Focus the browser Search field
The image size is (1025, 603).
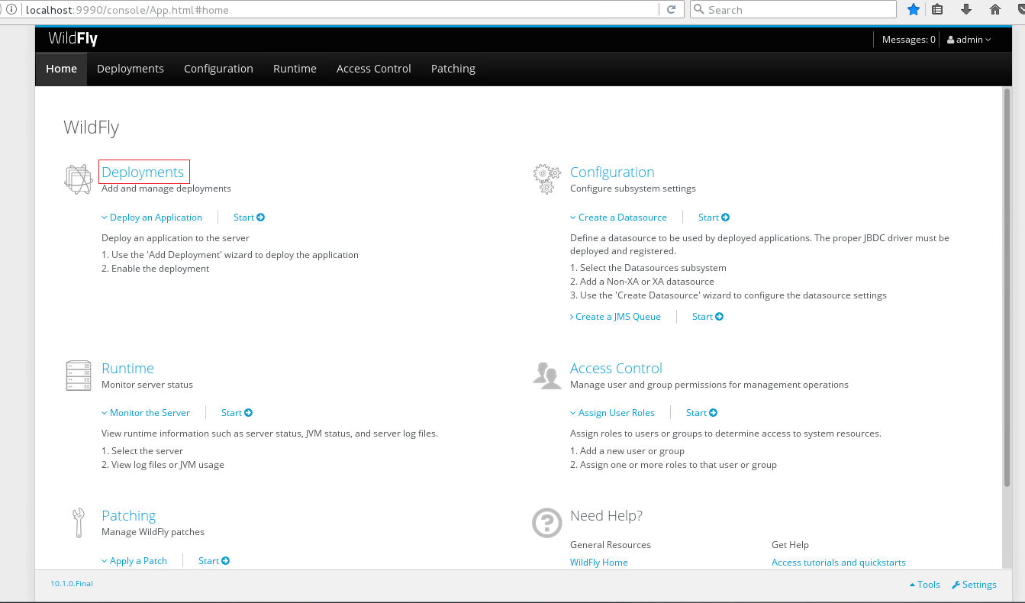(794, 10)
